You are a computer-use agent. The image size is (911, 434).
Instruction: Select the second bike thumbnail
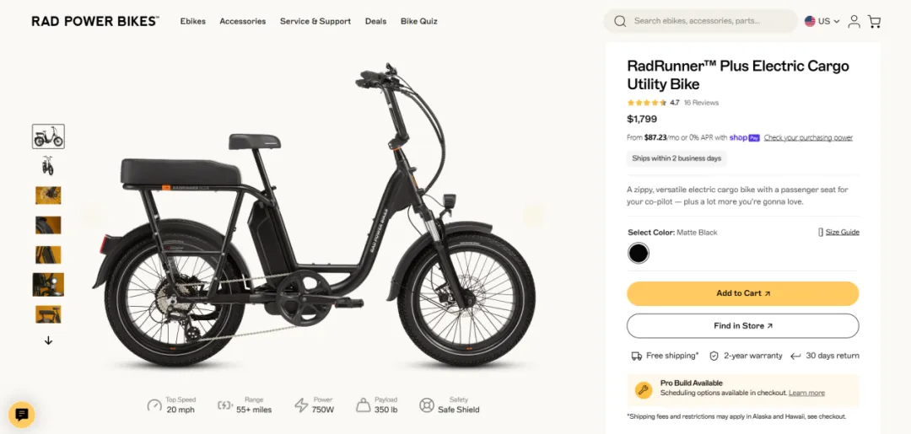point(48,166)
